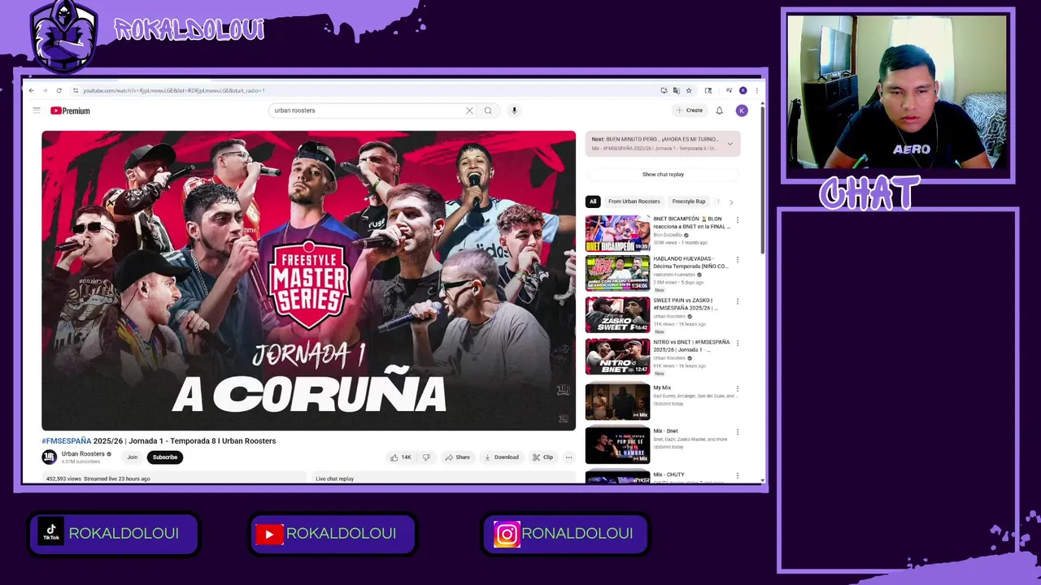This screenshot has width=1041, height=585.
Task: Clear the search box with the X icon
Action: [x=469, y=110]
